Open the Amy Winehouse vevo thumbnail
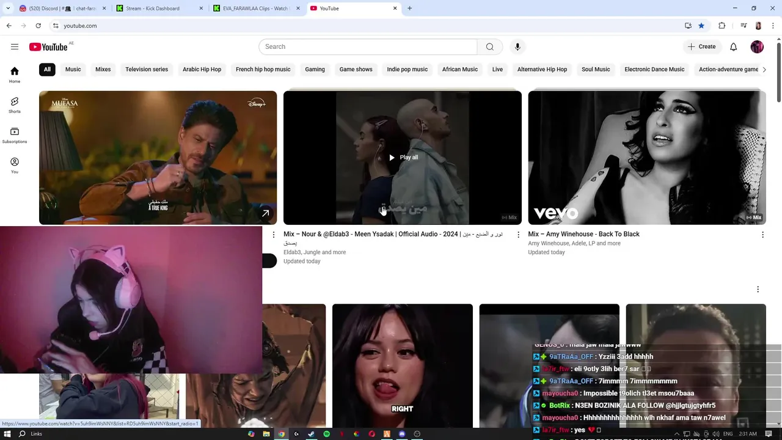The height and width of the screenshot is (440, 782). pos(647,158)
